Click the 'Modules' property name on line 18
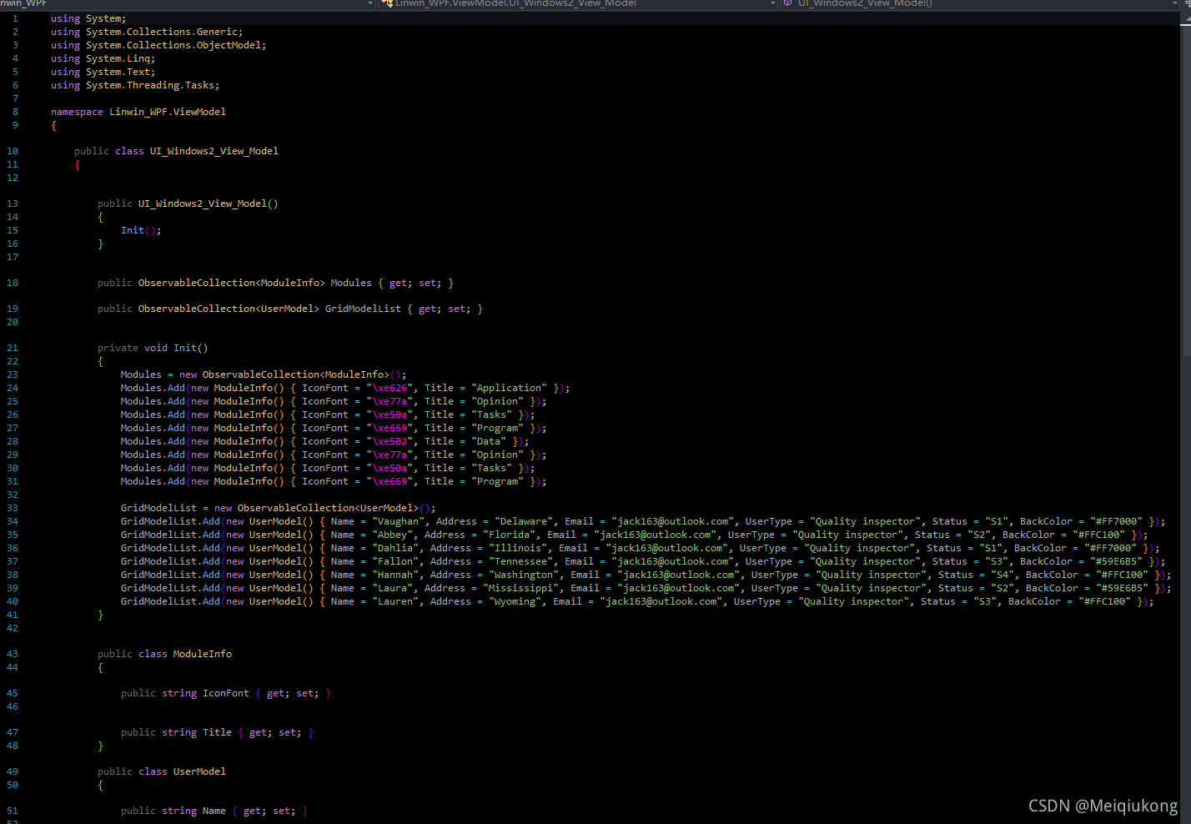Screen dimensions: 1191x824 tap(351, 283)
